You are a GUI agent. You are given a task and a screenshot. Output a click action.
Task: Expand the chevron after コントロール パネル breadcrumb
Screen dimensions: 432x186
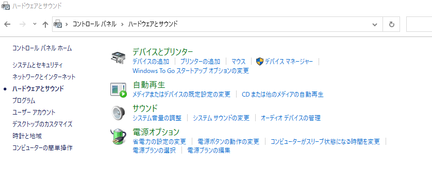coord(122,24)
